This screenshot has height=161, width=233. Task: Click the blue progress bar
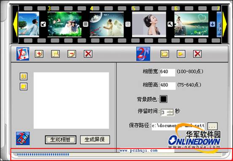coord(43,154)
